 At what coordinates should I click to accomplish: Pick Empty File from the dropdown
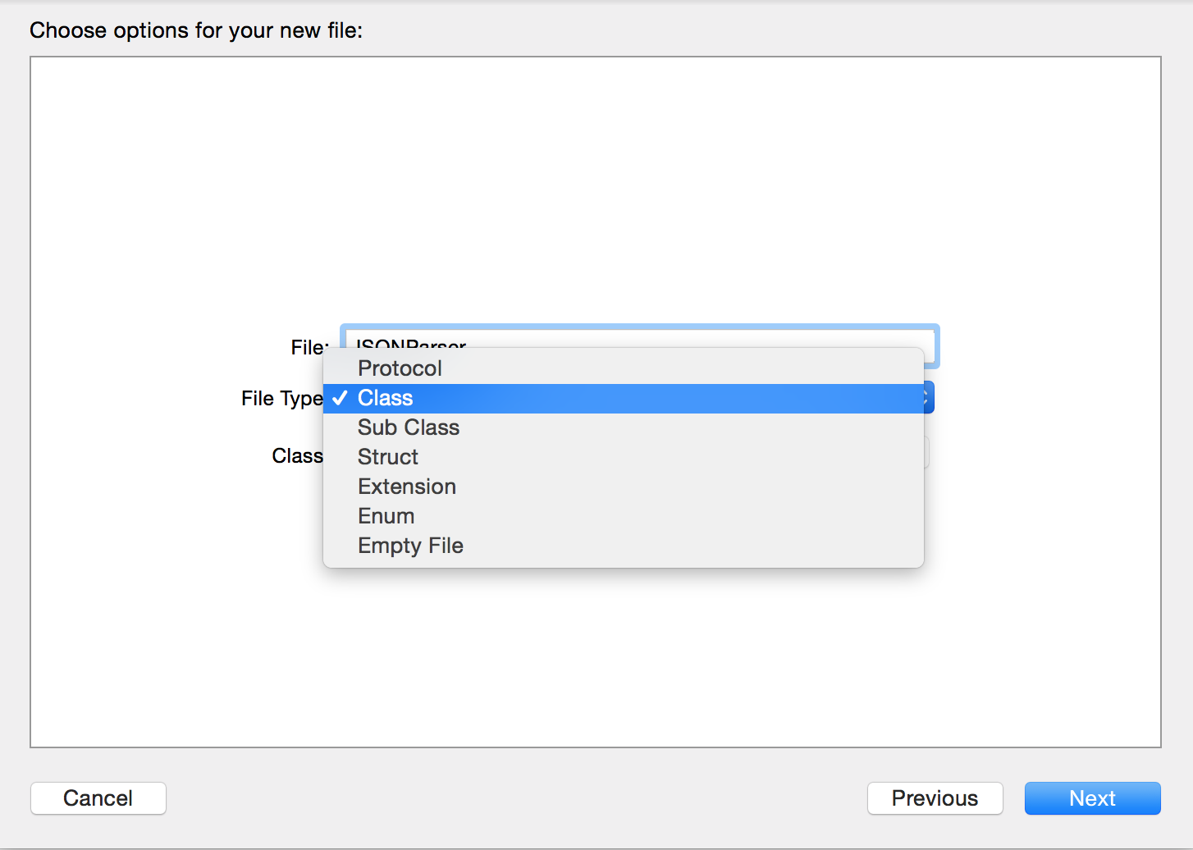410,546
